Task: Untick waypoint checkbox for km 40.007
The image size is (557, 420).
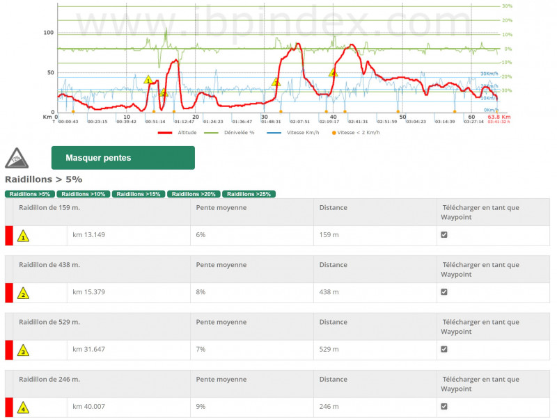Action: (444, 406)
